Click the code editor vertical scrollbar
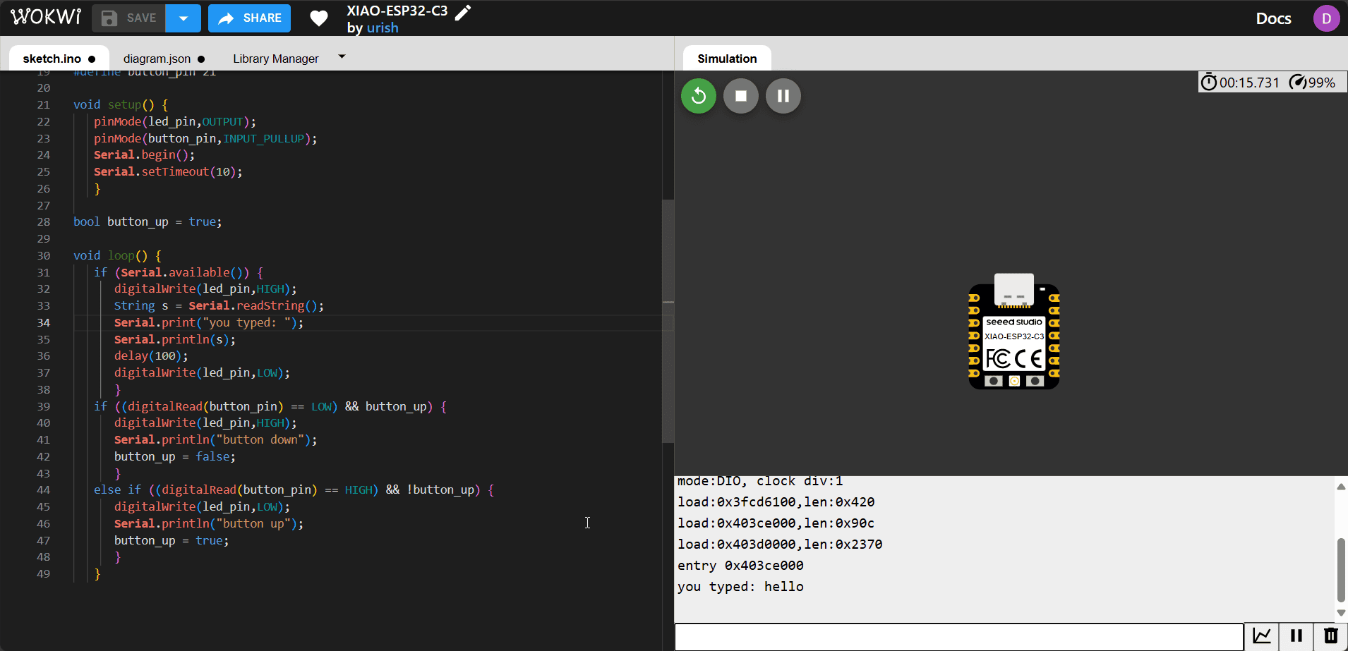 pos(668,321)
